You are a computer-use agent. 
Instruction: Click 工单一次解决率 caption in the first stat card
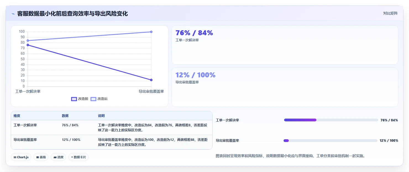pos(187,40)
